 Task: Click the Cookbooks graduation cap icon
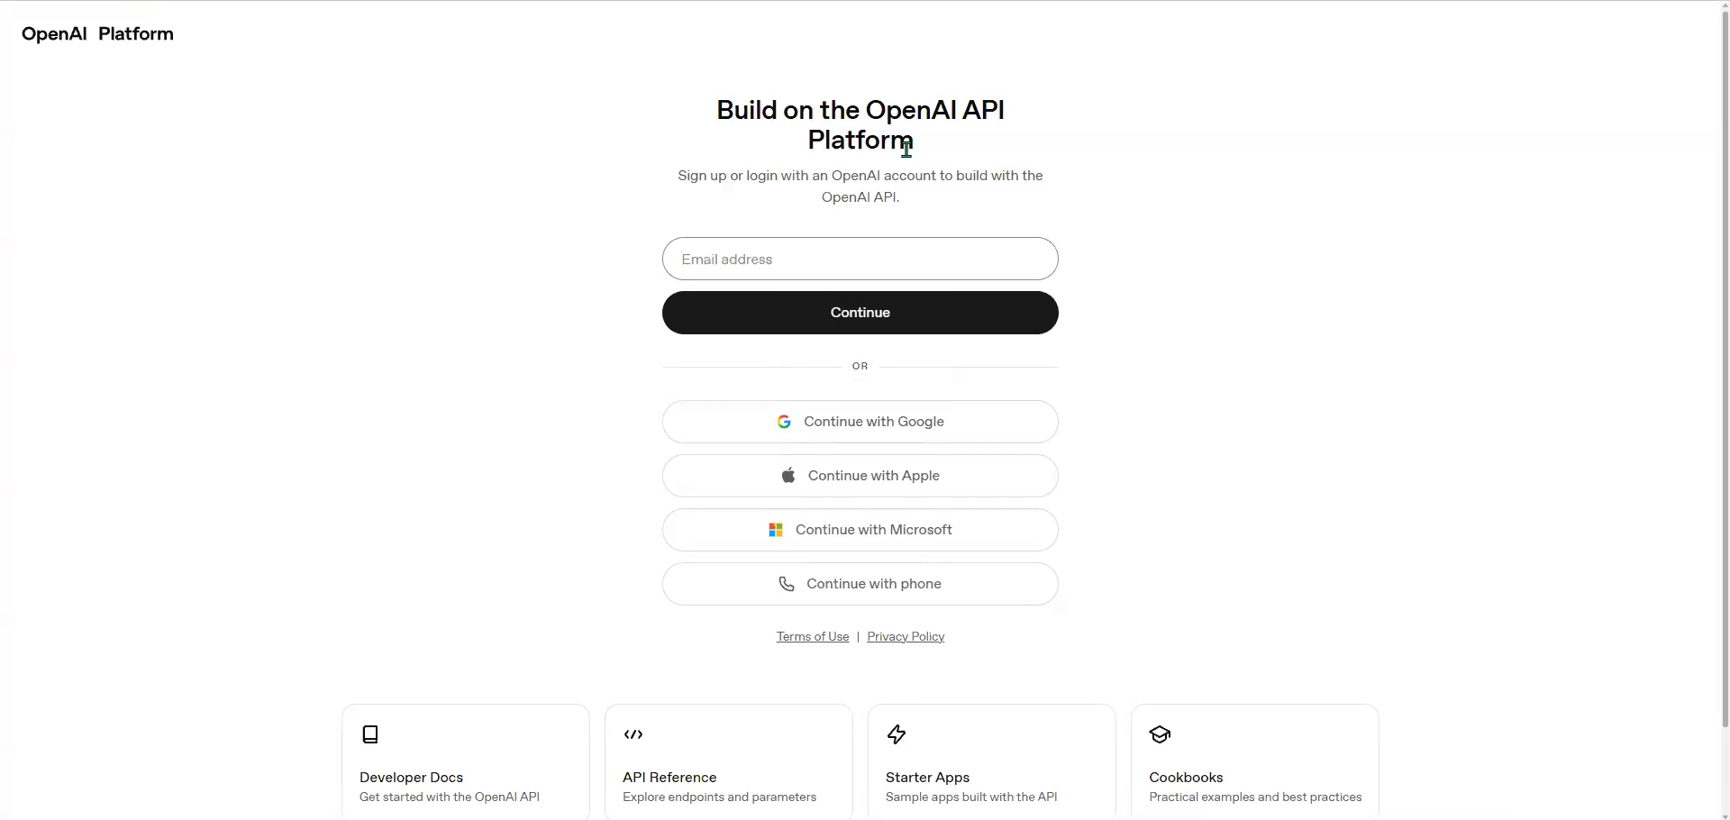1160,734
